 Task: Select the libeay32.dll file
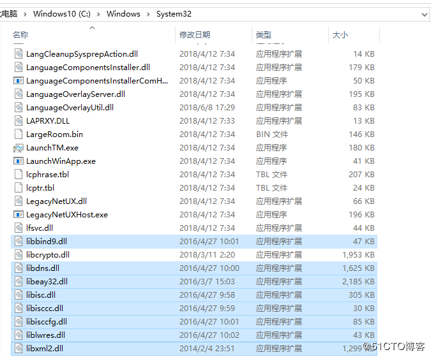click(x=47, y=282)
